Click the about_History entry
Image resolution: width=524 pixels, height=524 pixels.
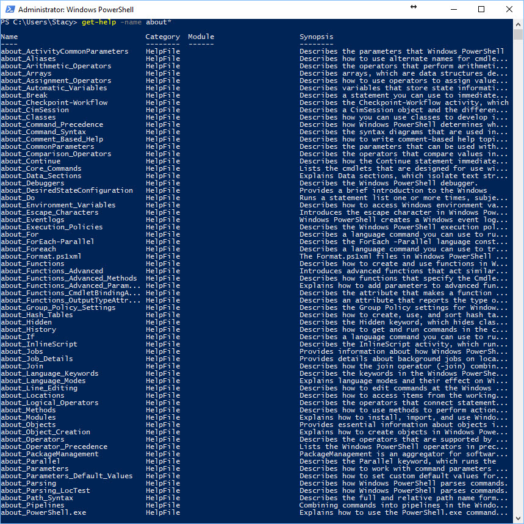tap(28, 330)
